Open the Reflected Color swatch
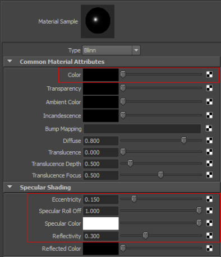221x257 pixels. pos(101,249)
